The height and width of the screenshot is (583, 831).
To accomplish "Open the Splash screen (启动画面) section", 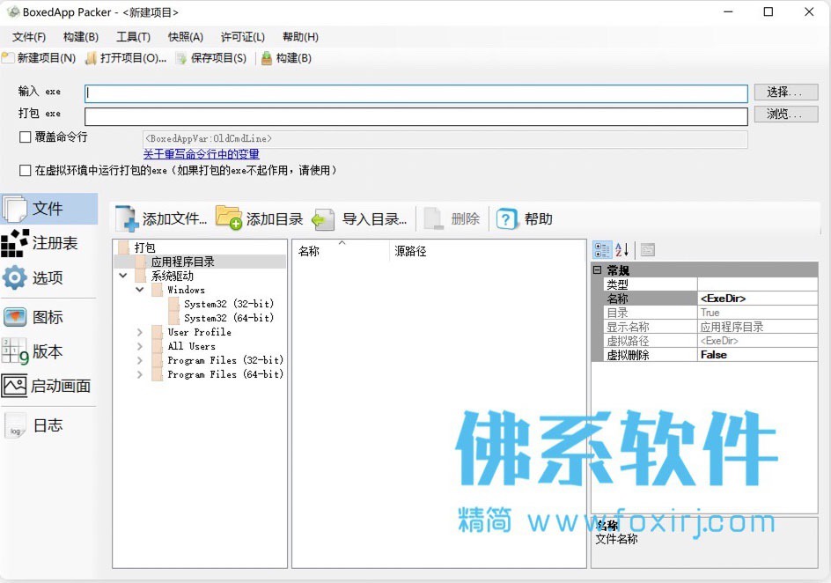I will (46, 386).
